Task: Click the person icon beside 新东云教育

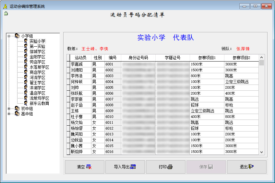Action: coord(26,103)
